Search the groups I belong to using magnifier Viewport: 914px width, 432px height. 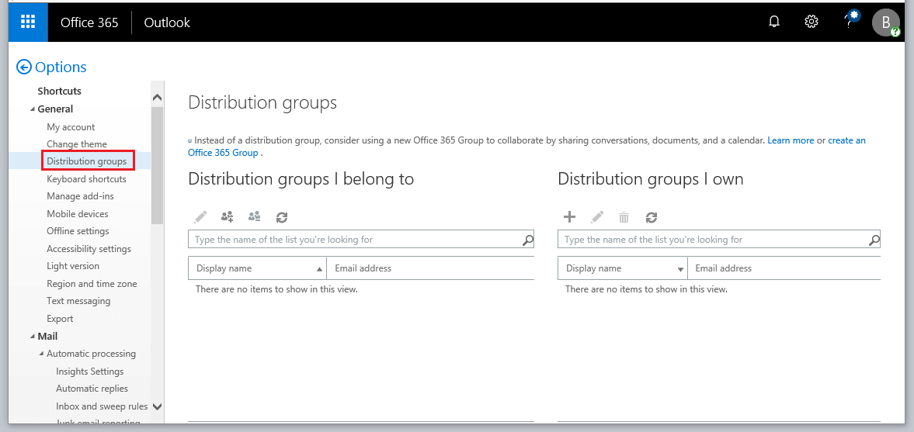coord(527,240)
